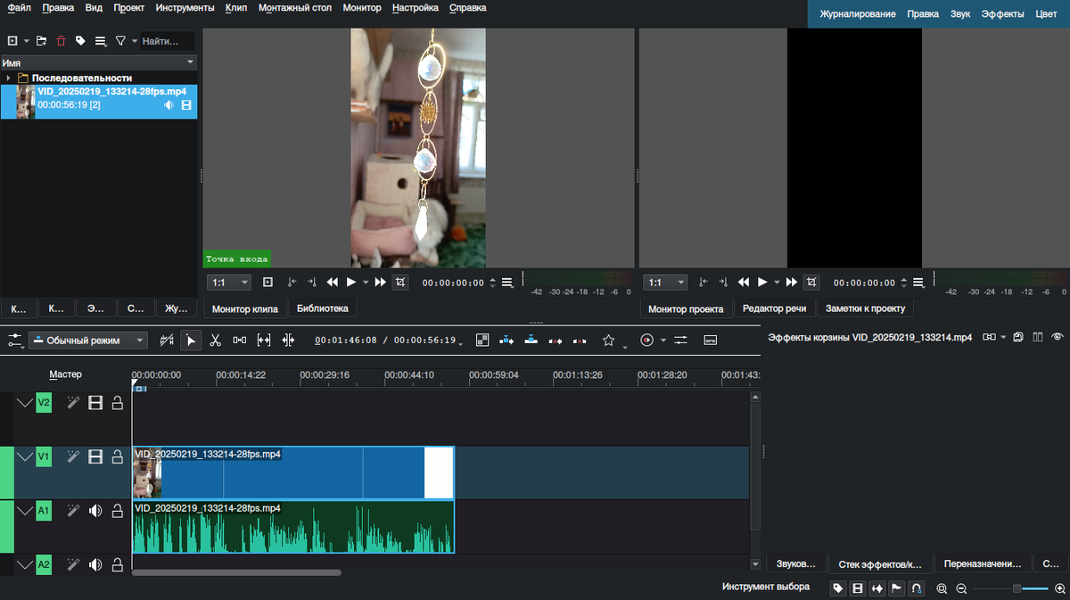Toggle bin effects visibility eye icon
The height and width of the screenshot is (600, 1070).
point(1058,337)
